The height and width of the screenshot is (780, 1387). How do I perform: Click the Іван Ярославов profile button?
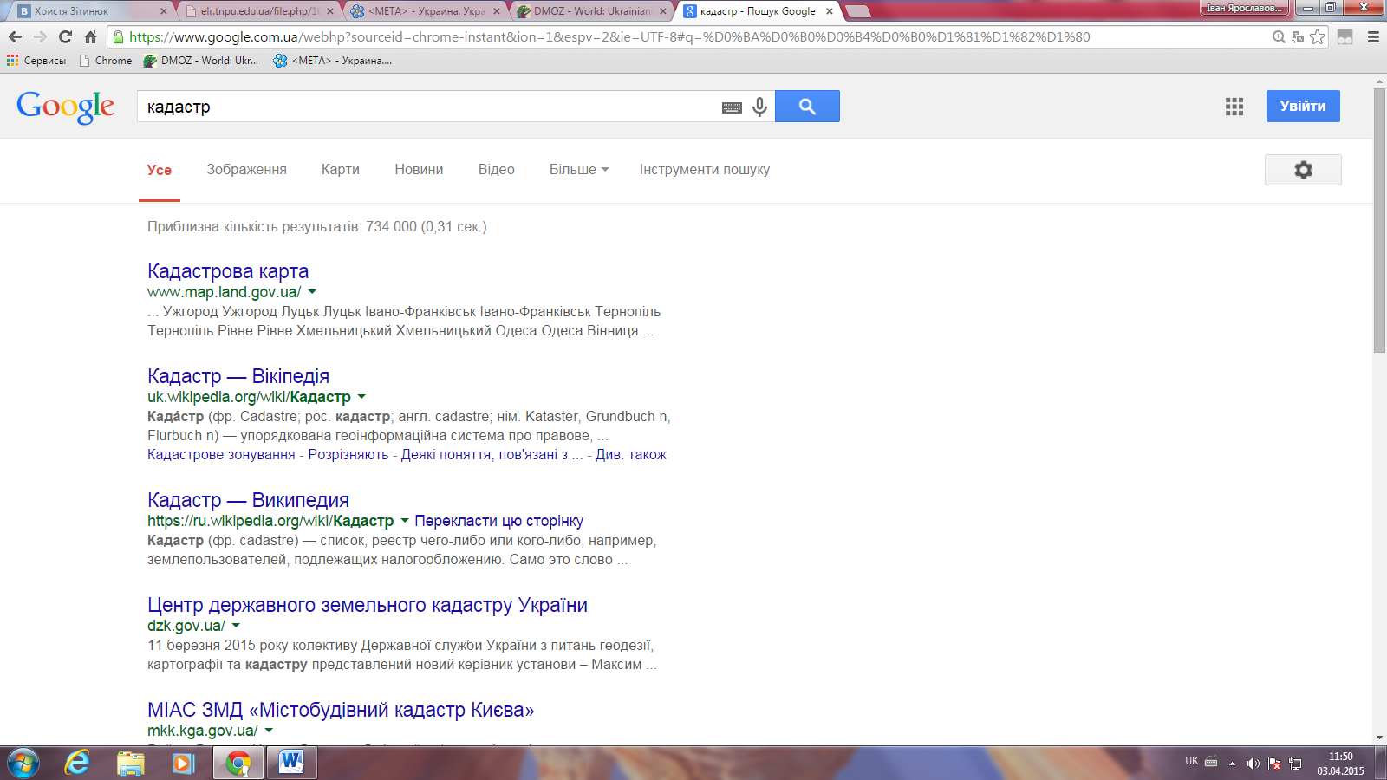click(x=1245, y=8)
